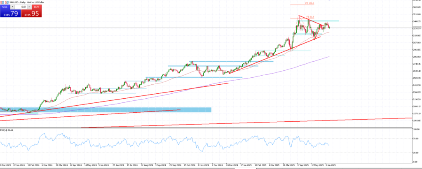Click the SELL button

pyautogui.click(x=5, y=7)
